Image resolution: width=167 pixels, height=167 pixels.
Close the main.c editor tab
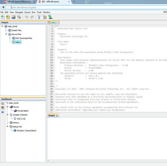(58, 23)
